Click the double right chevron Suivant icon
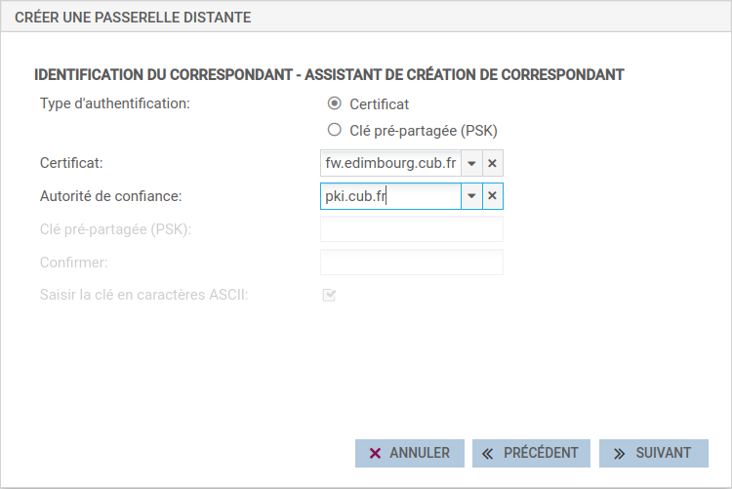The image size is (732, 489). [x=618, y=453]
